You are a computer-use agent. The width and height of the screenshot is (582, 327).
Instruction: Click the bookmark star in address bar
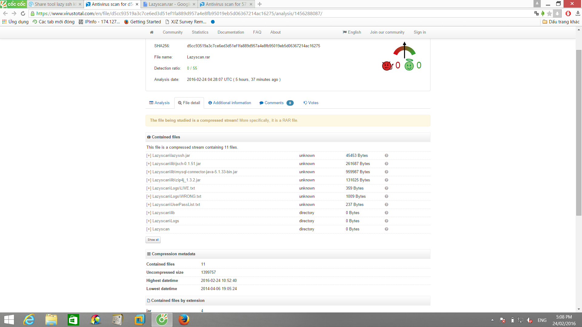click(x=549, y=13)
